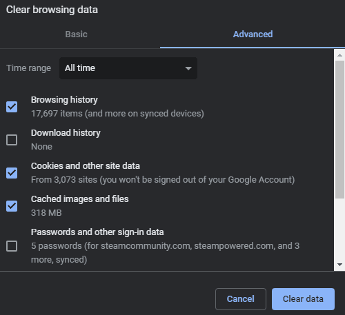Uncheck Cached images and files checkbox
This screenshot has height=315, width=345.
pyautogui.click(x=12, y=206)
